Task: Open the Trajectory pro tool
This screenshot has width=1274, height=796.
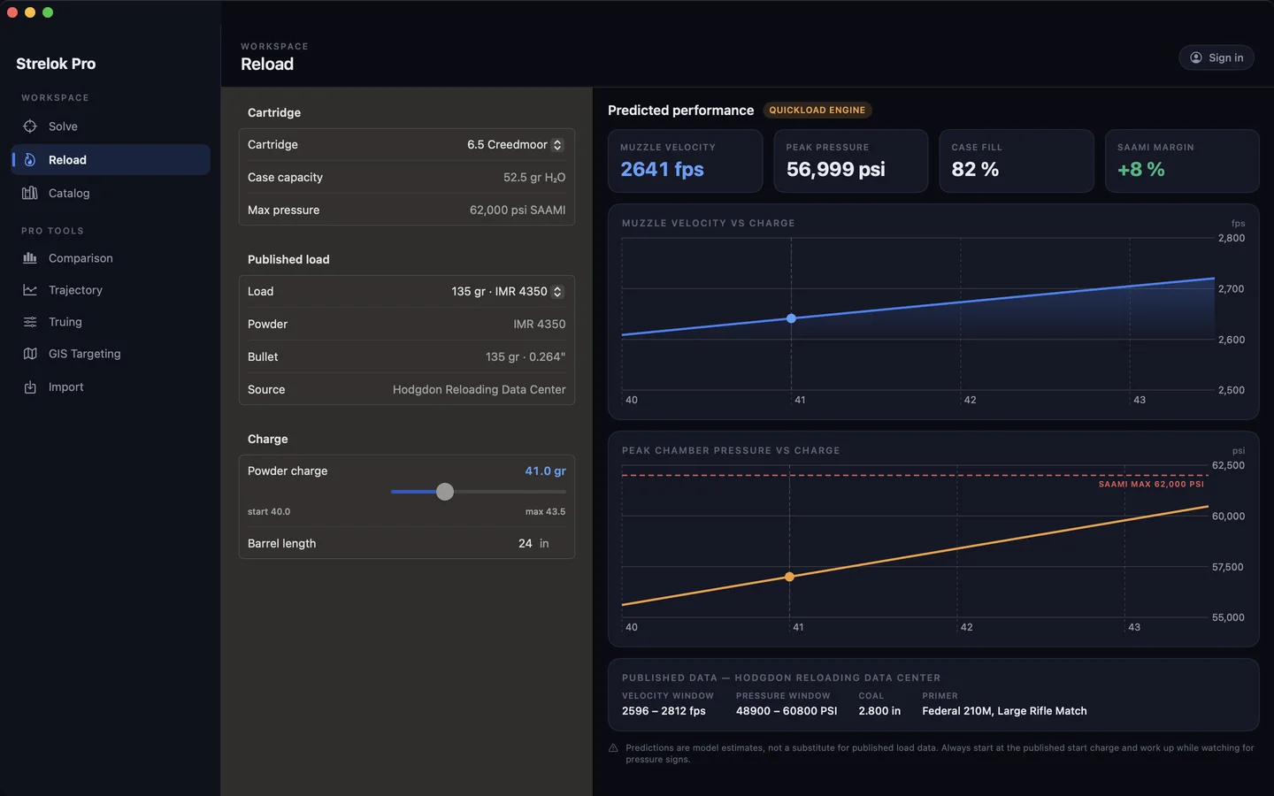Action: pyautogui.click(x=111, y=290)
